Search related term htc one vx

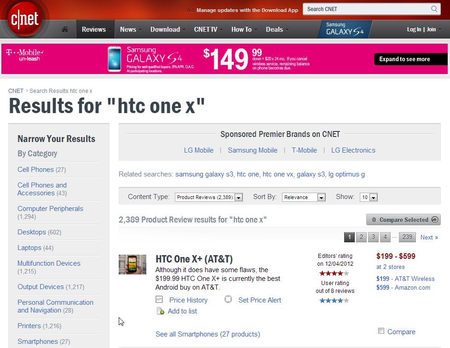pyautogui.click(x=278, y=174)
